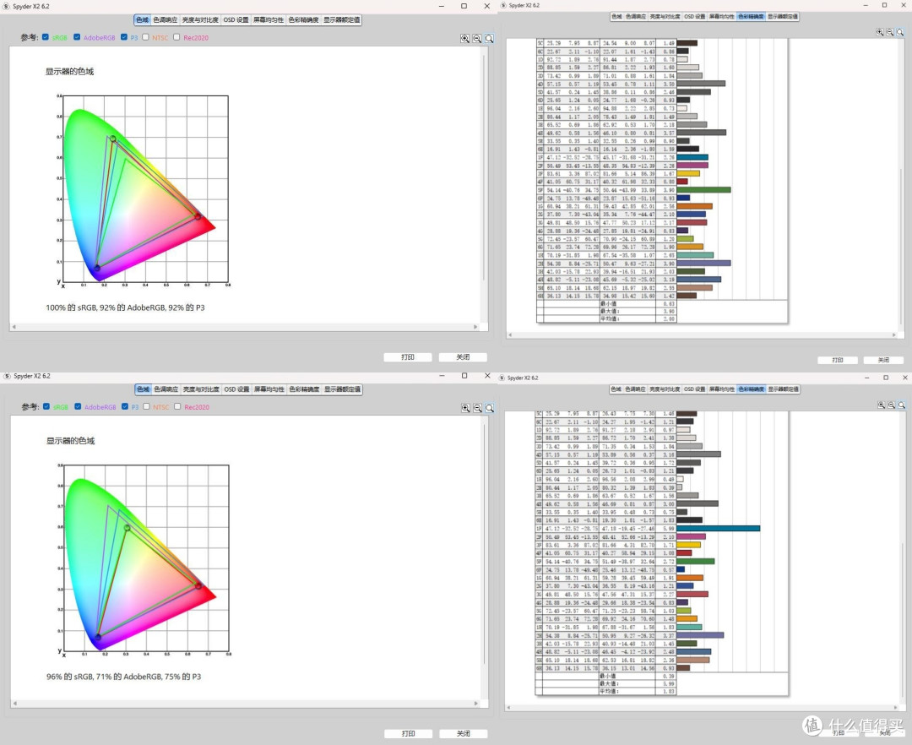Zoom out in the 96% sRGB gamut window
Screen dimensions: 912x745
pyautogui.click(x=477, y=408)
